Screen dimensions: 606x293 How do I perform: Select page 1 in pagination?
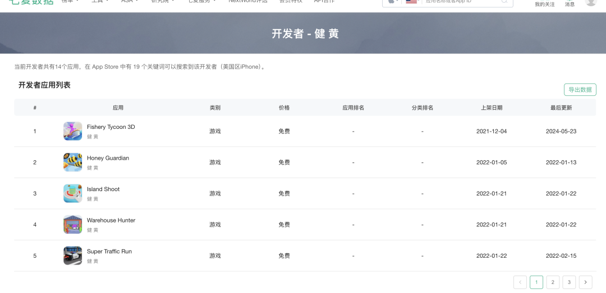[536, 282]
